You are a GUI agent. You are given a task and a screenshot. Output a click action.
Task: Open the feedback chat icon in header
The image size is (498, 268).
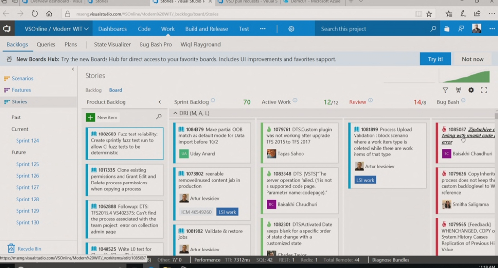pos(461,29)
